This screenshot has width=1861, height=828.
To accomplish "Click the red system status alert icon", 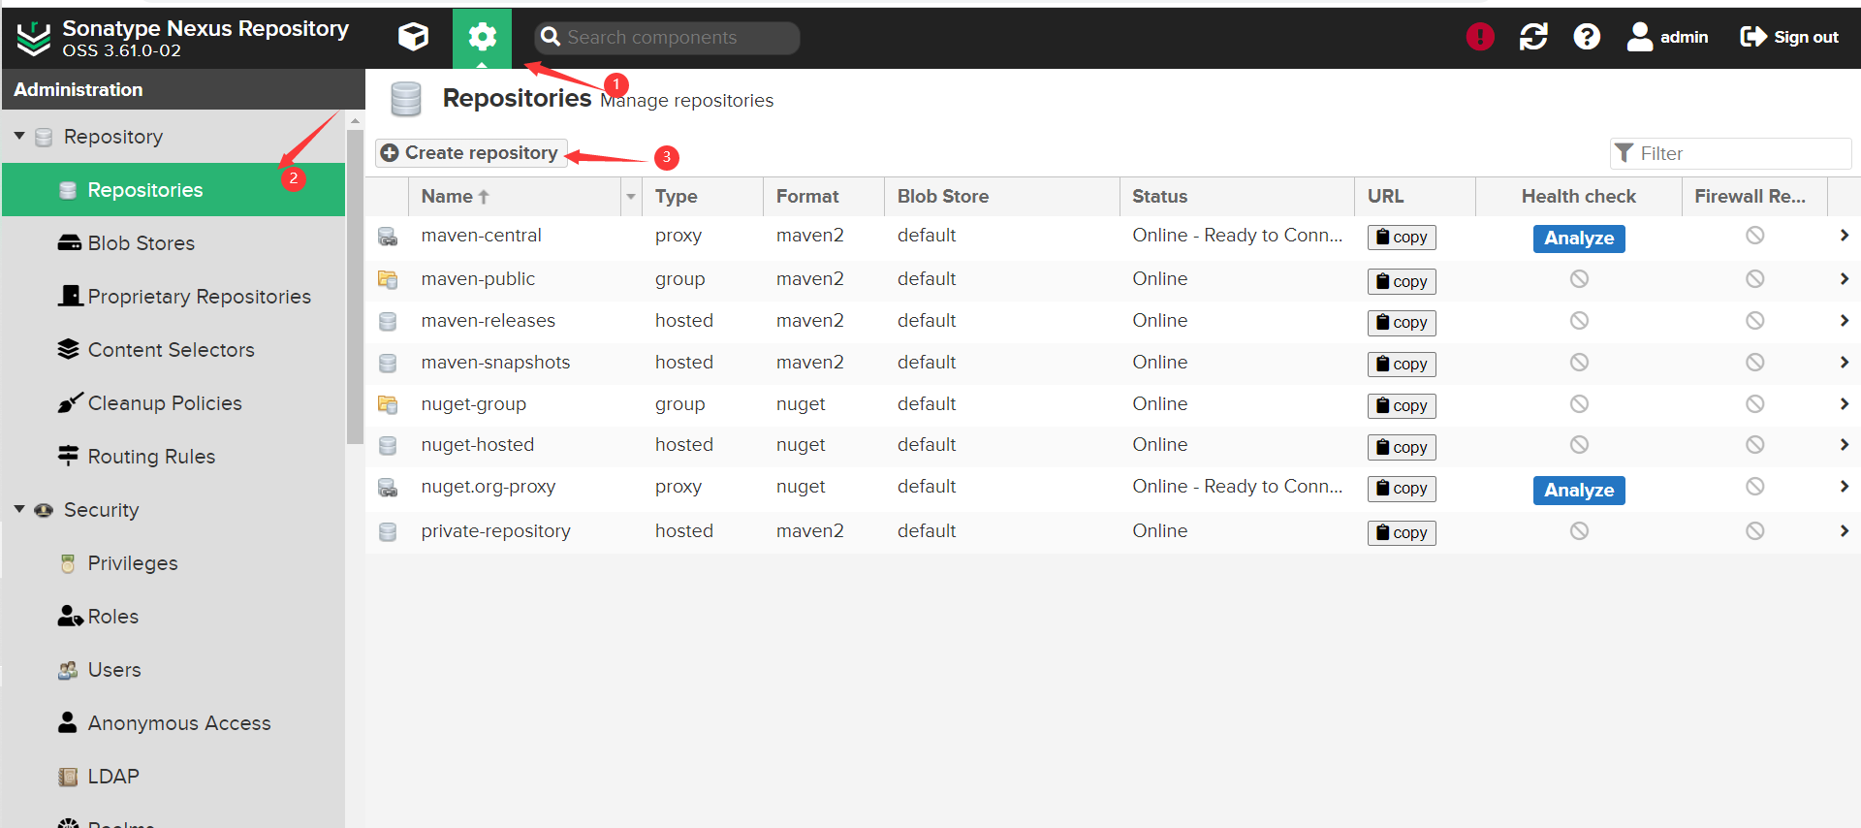I will 1480,37.
